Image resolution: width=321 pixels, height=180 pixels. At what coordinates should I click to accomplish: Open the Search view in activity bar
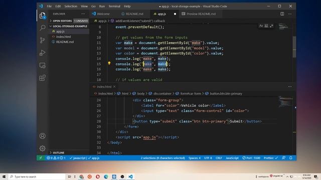coord(42,27)
